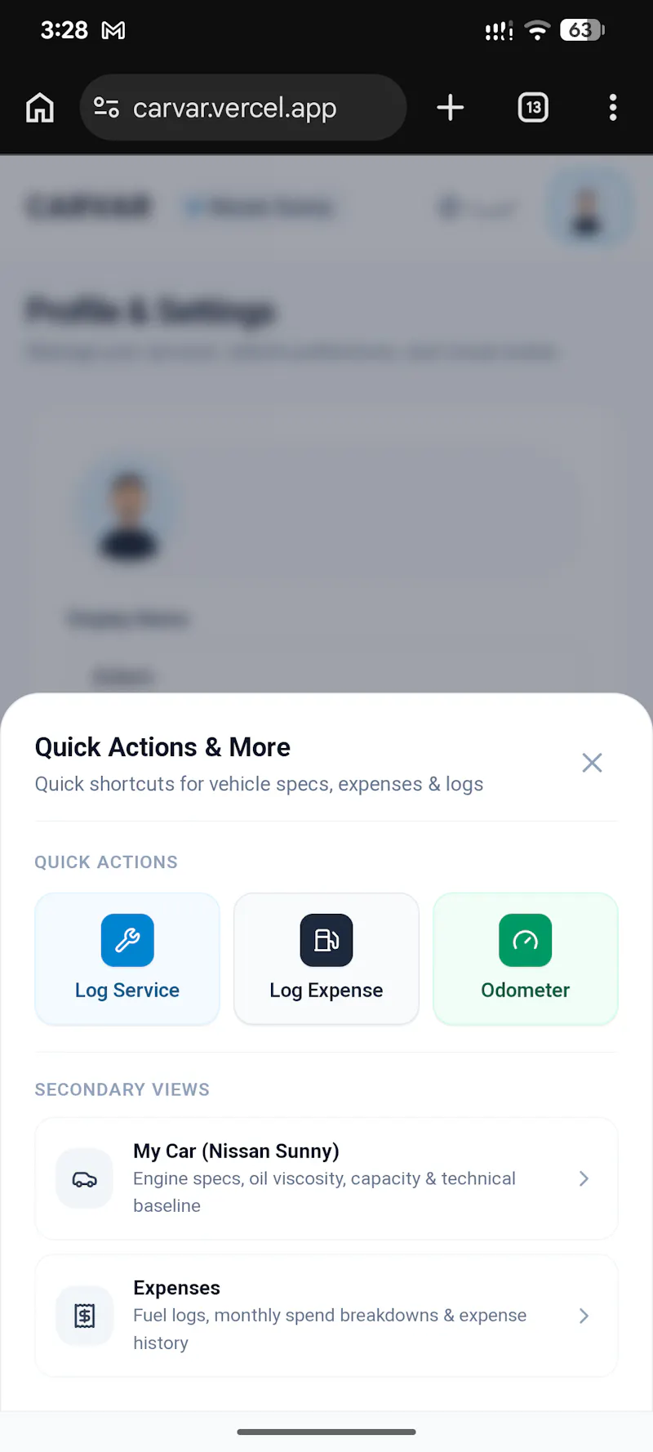The height and width of the screenshot is (1452, 653).
Task: Tap the blue wrench Log Service icon
Action: pyautogui.click(x=127, y=940)
